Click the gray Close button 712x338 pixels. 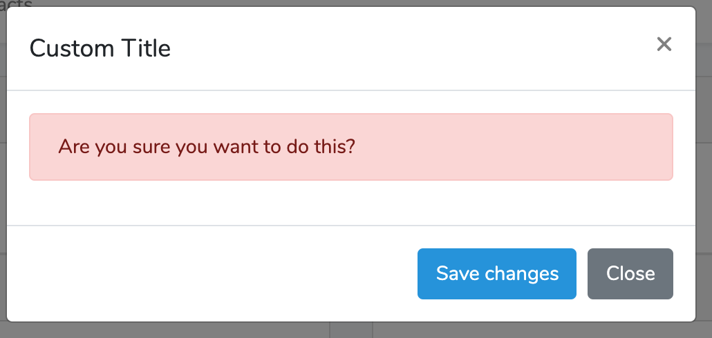pos(630,274)
